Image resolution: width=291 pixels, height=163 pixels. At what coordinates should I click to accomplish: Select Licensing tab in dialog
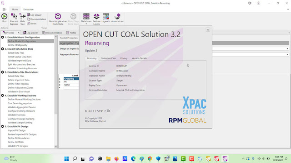pos(92,58)
